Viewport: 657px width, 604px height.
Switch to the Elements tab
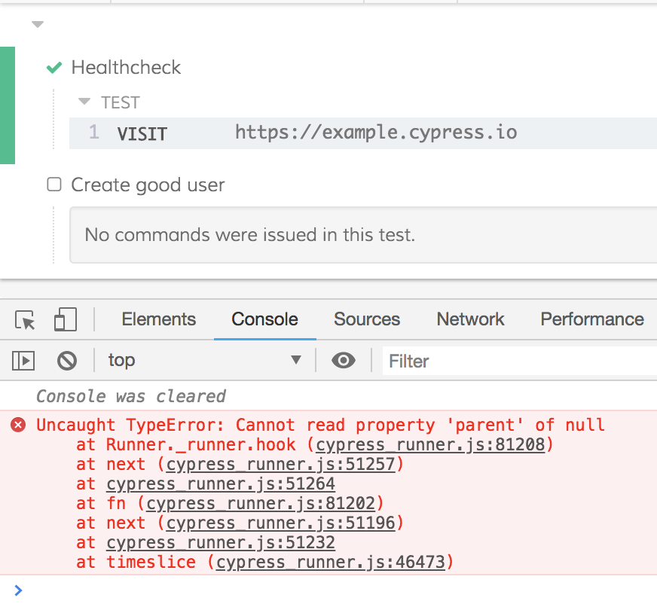click(x=159, y=319)
